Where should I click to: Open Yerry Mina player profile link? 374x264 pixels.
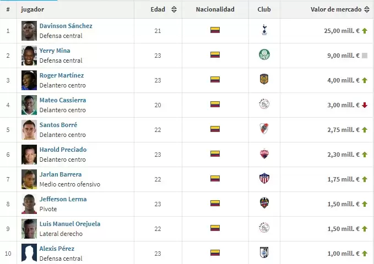[x=55, y=51]
